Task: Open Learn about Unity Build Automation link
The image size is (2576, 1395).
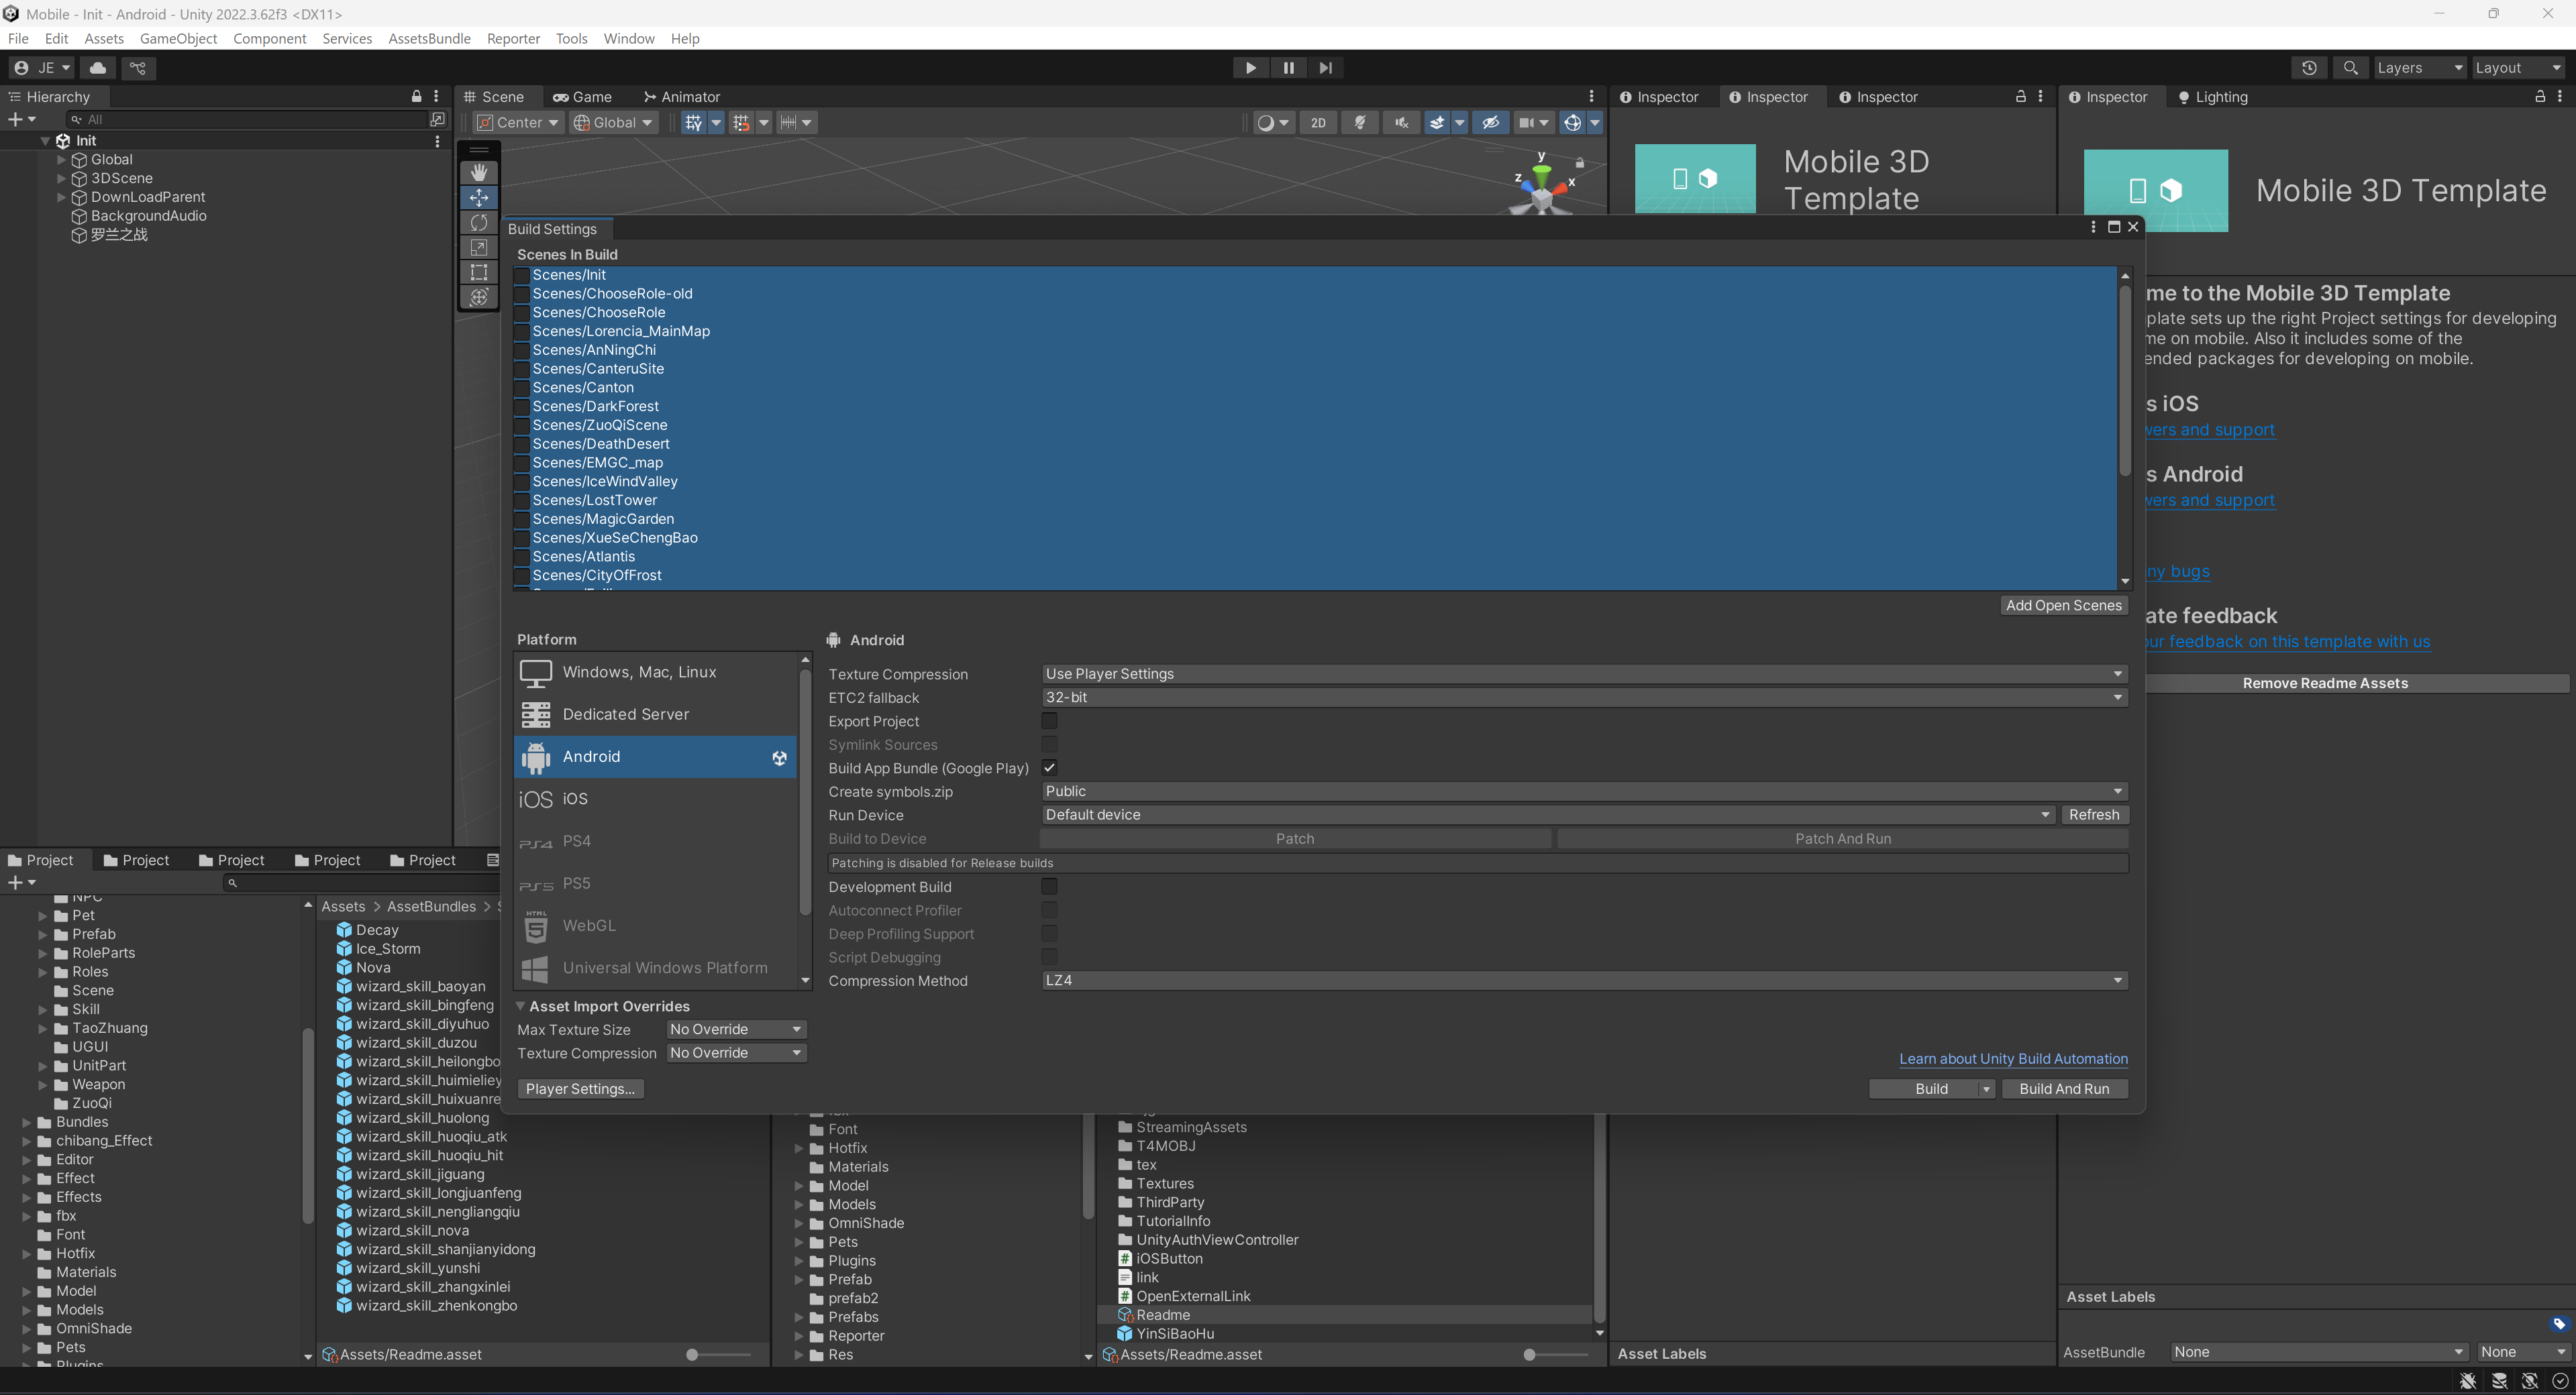Action: (2013, 1058)
